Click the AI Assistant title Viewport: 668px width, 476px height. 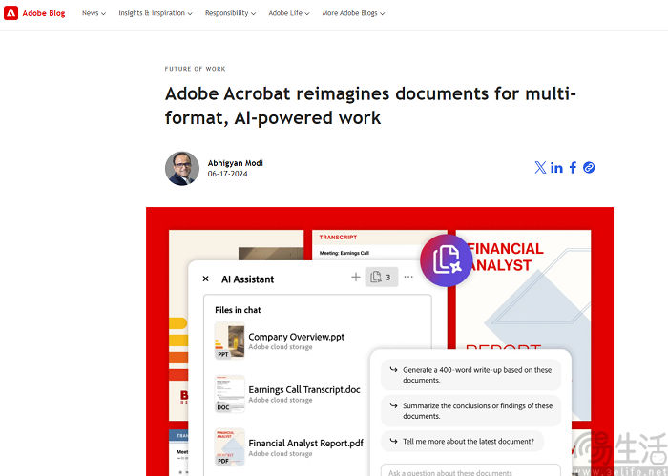click(x=247, y=279)
